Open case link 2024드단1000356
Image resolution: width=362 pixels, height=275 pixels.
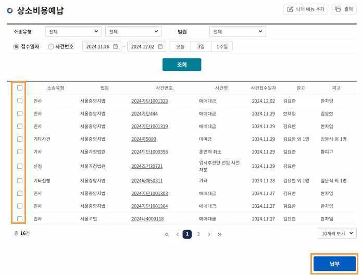[x=149, y=152]
